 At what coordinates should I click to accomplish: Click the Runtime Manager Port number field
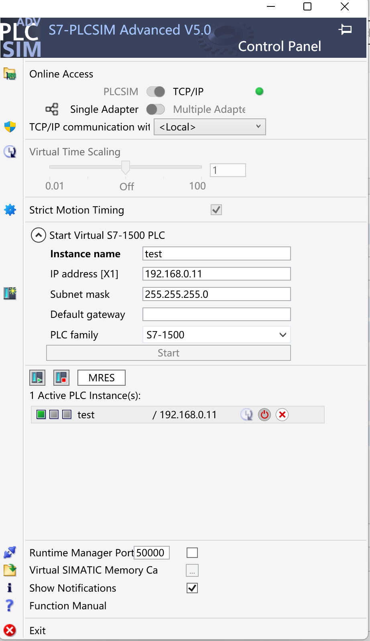[x=152, y=553]
